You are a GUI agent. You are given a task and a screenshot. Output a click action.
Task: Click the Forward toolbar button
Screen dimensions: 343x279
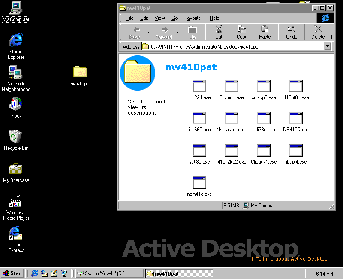tap(163, 33)
